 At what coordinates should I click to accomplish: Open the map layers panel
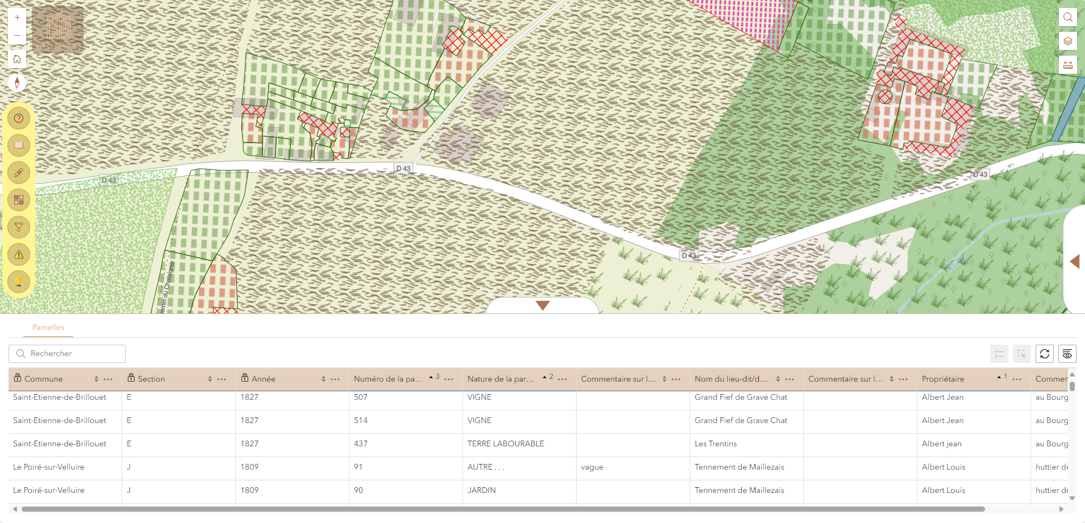pyautogui.click(x=1067, y=41)
